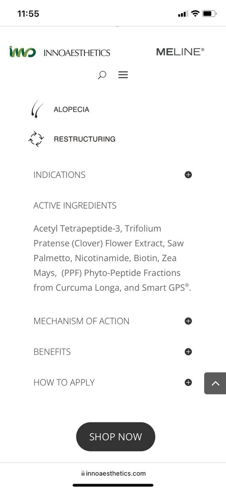This screenshot has width=226, height=491.
Task: Tap the restructuring circular arrows icon
Action: click(x=36, y=139)
